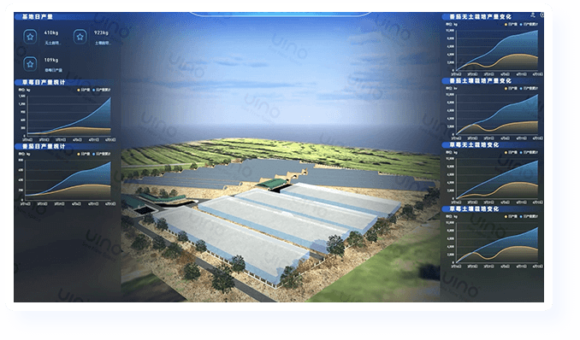Click the star icon beside 109kg
580x340 pixels.
[x=30, y=64]
